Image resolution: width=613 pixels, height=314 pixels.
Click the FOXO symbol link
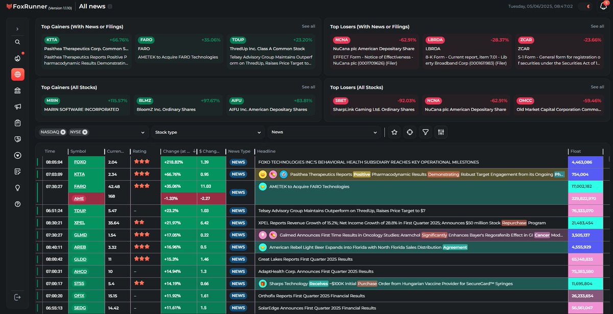(80, 162)
